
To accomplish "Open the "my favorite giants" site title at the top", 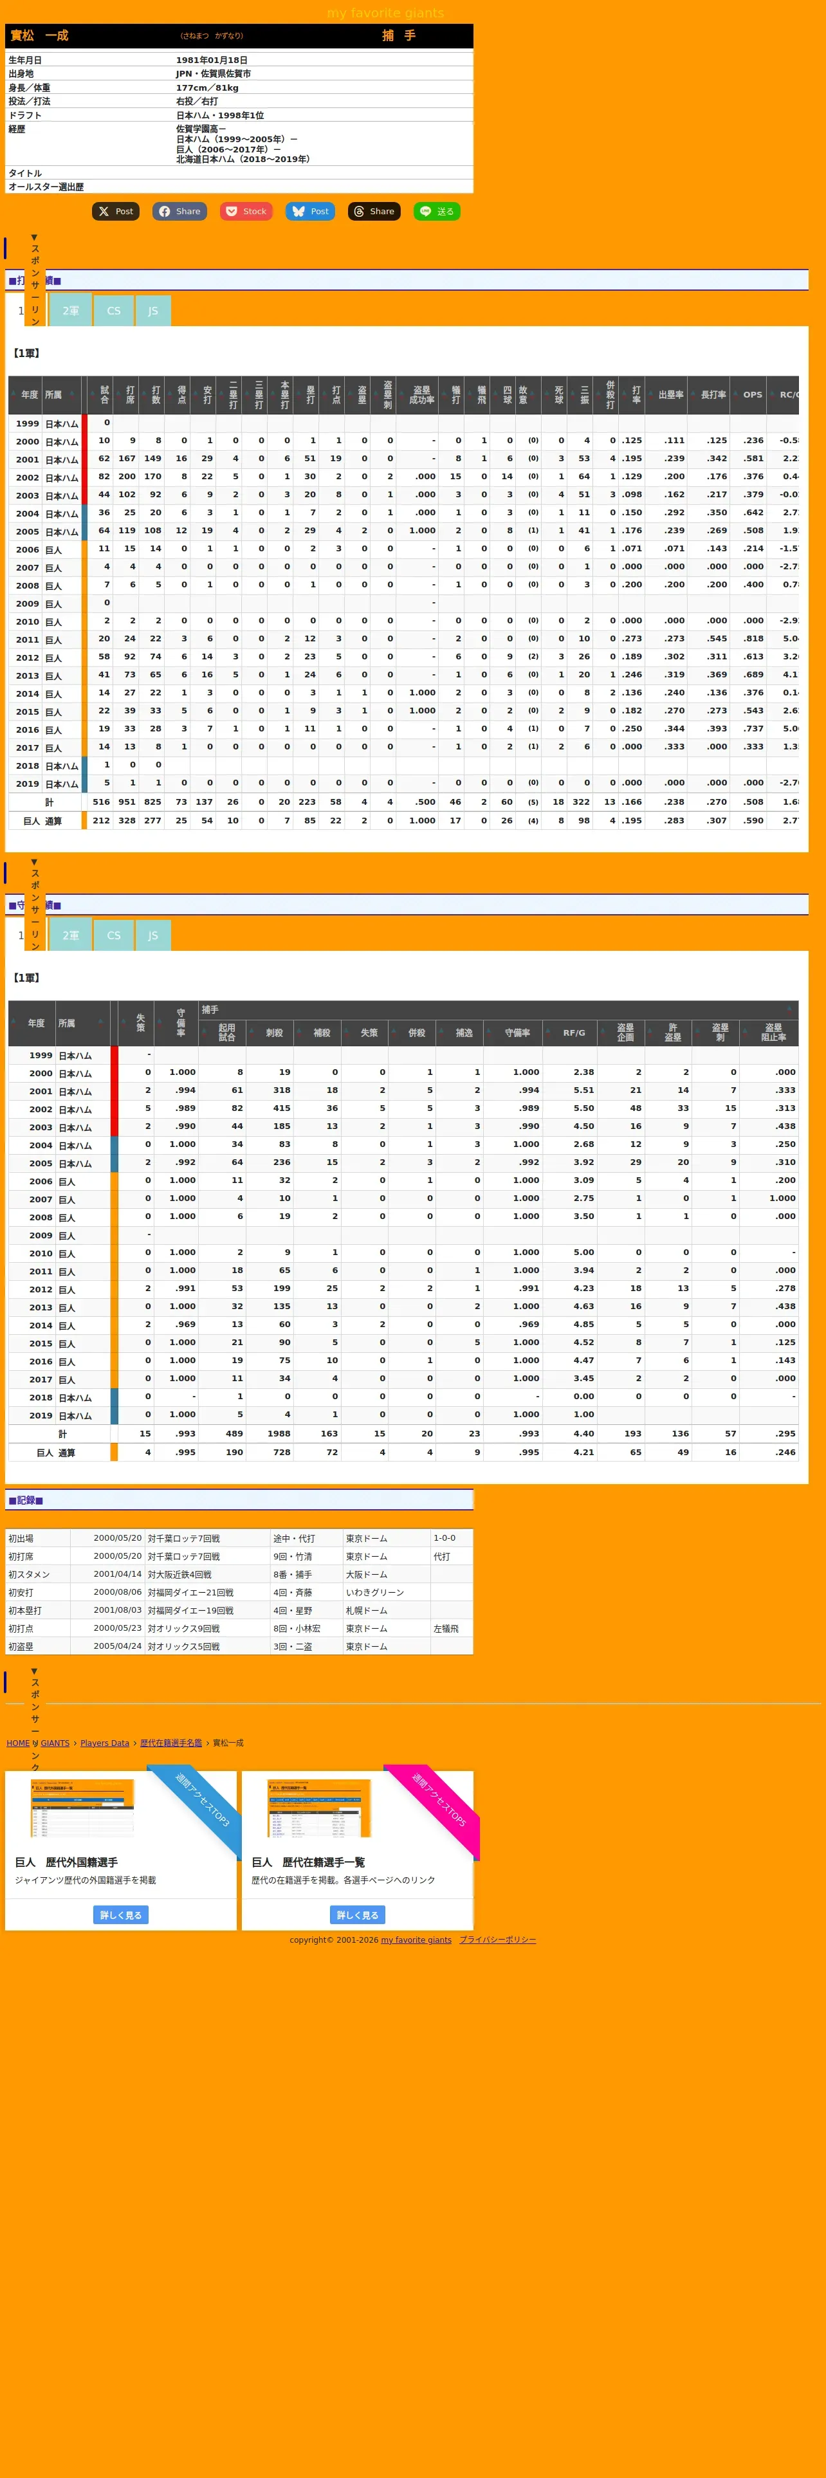I will point(385,12).
